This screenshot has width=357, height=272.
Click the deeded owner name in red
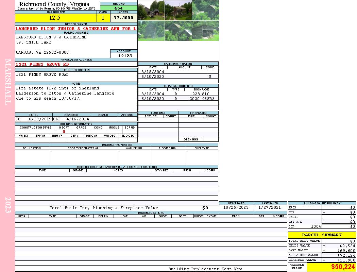[x=76, y=29]
